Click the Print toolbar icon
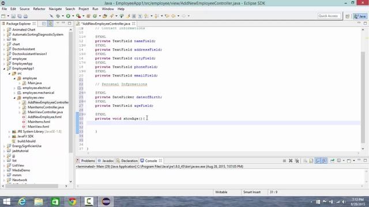 (x=25, y=16)
